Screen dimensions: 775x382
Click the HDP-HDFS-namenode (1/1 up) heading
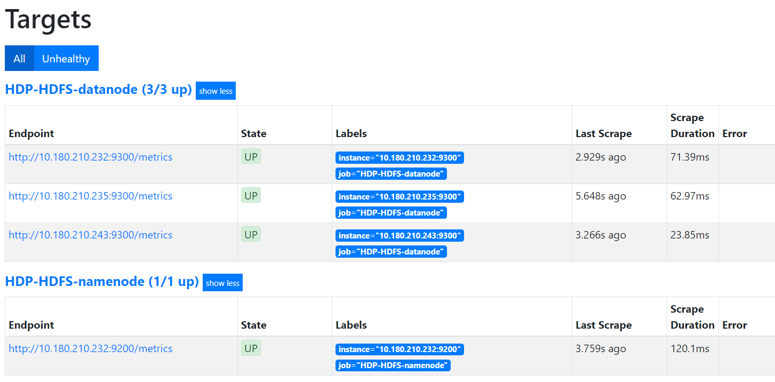(101, 281)
